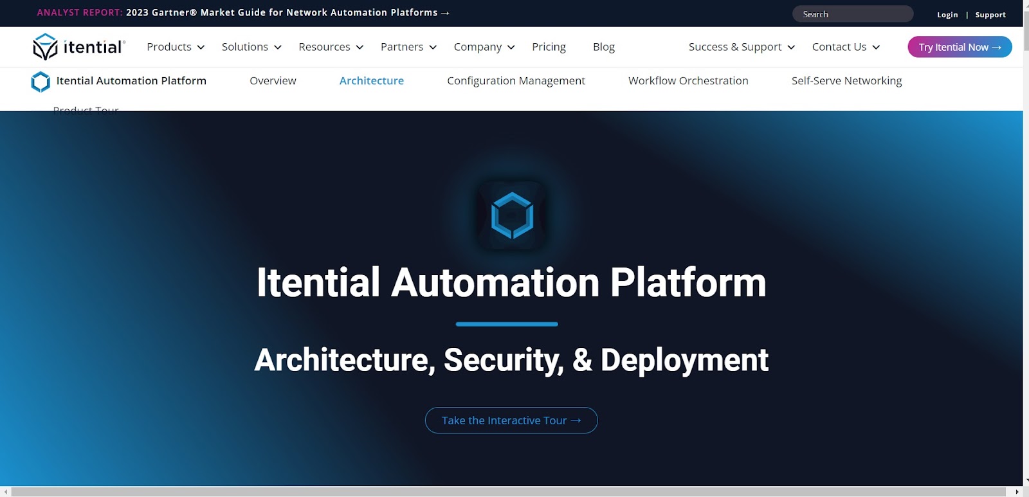Viewport: 1029px width, 497px height.
Task: Click the Login link
Action: coord(947,15)
